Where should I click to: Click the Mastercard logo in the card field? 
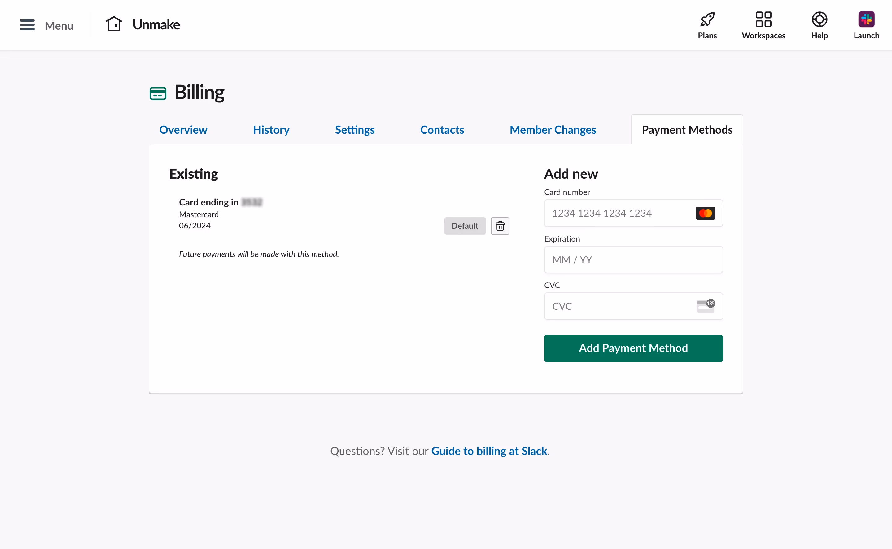coord(705,213)
